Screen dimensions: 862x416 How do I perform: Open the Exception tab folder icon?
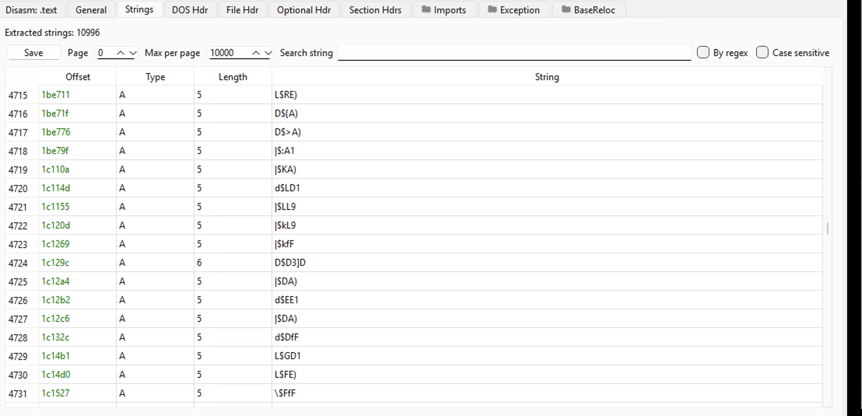point(492,9)
